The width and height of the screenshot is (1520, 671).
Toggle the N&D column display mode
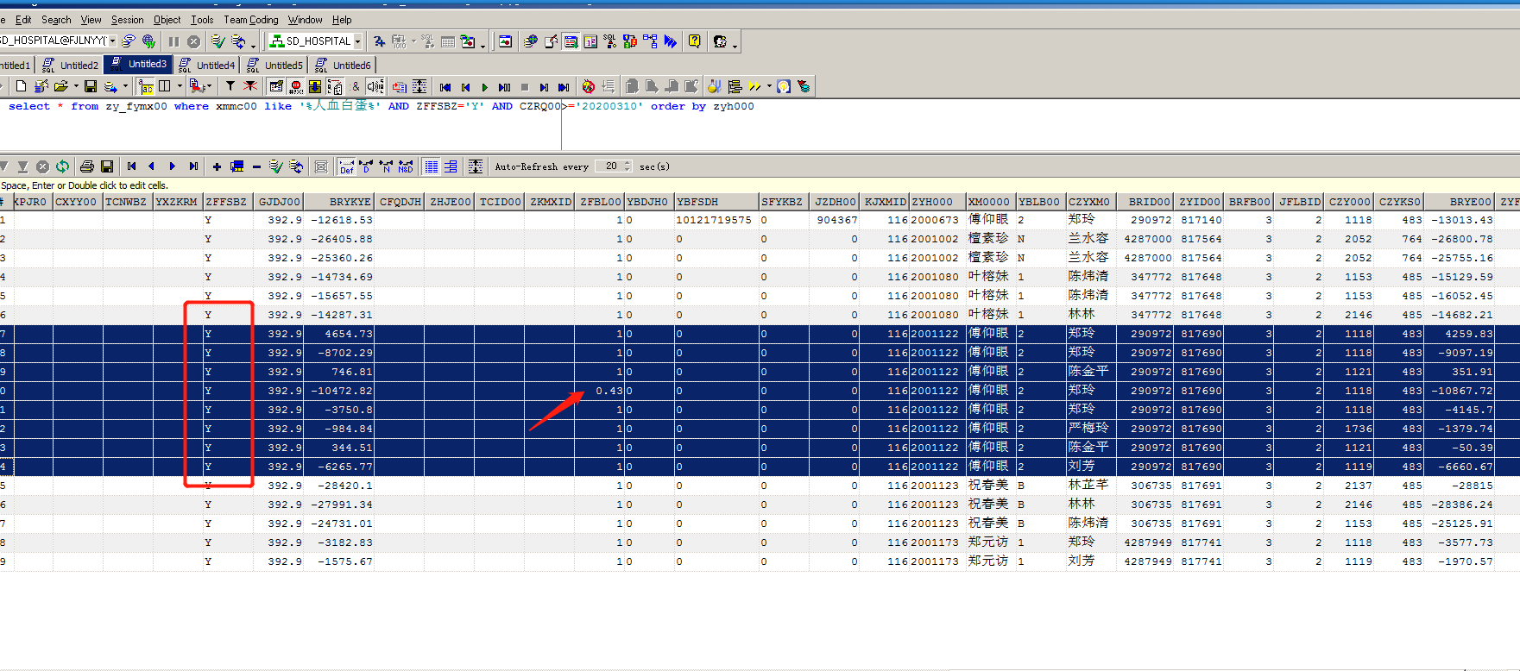point(405,166)
